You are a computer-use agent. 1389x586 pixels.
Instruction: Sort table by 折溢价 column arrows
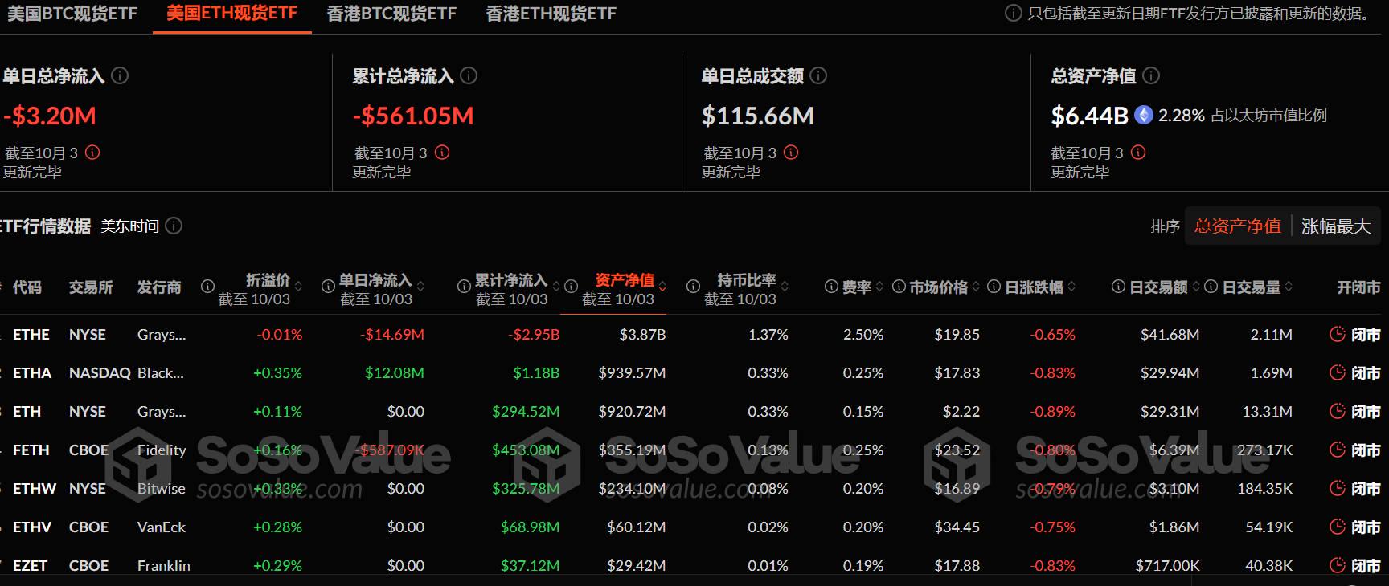click(299, 287)
